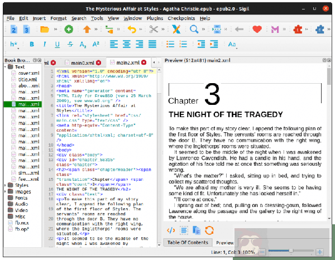
Task: Click the Undo arrow icon
Action: (x=132, y=29)
